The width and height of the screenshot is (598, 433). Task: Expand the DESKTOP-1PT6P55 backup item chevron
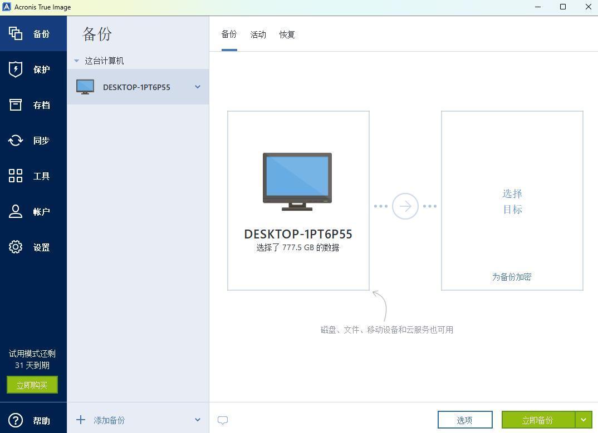pos(197,87)
